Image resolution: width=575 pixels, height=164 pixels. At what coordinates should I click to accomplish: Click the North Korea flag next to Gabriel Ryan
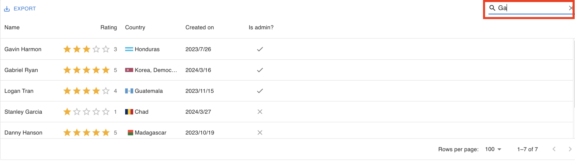[129, 70]
